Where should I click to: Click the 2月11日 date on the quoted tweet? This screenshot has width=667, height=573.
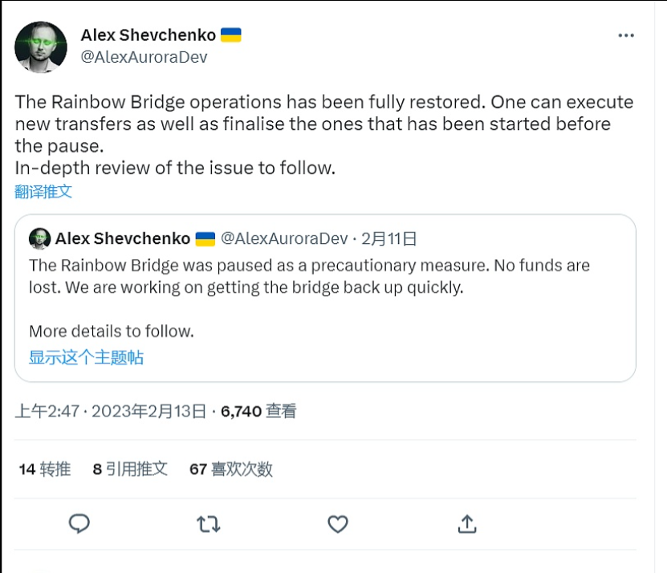tap(389, 238)
